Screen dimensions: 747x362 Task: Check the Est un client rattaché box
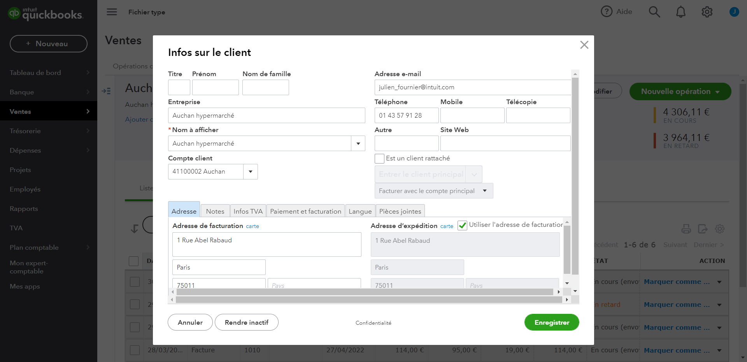point(379,158)
